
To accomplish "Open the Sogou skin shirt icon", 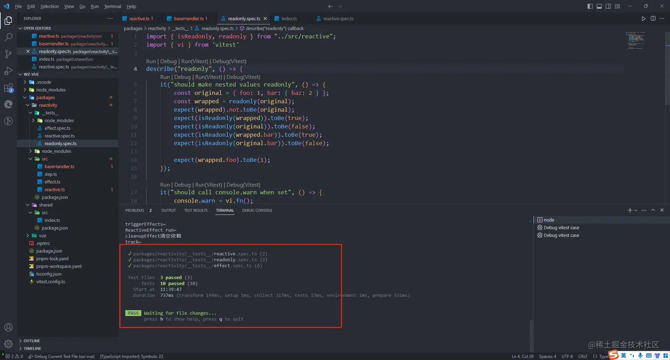I will coord(657,356).
